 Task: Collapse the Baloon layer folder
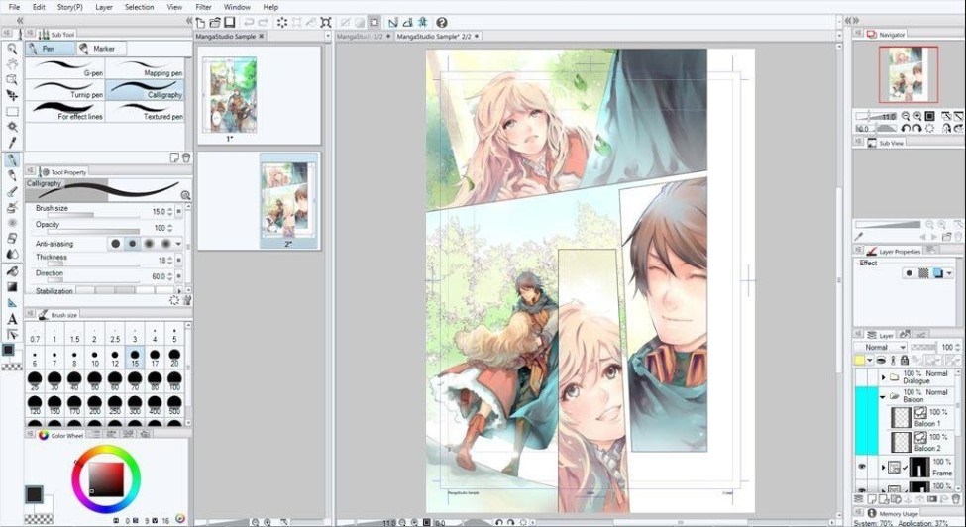pyautogui.click(x=883, y=397)
